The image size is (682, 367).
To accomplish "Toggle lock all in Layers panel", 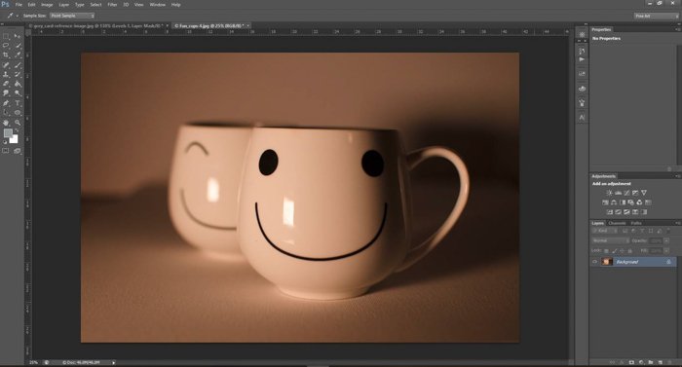I will click(x=629, y=251).
